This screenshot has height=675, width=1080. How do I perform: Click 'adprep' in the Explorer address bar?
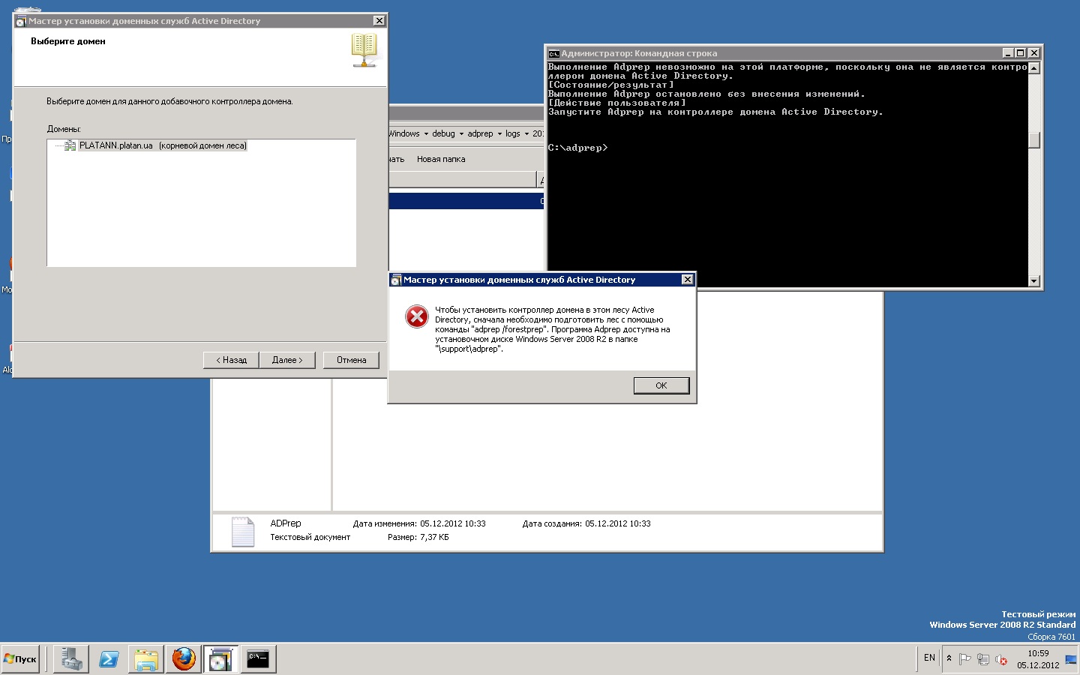point(480,133)
